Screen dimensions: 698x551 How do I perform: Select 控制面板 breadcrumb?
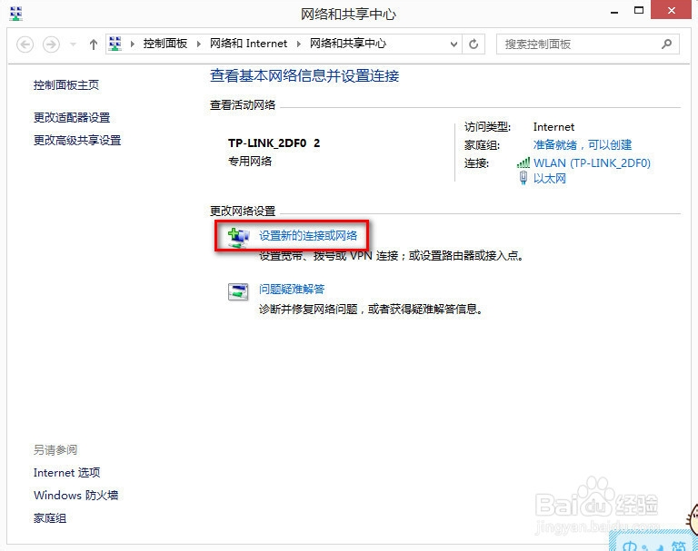(x=165, y=44)
